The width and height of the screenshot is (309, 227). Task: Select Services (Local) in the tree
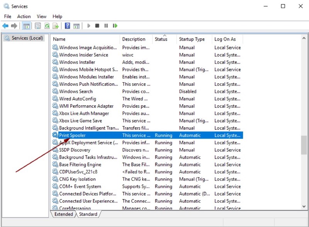tap(27, 38)
